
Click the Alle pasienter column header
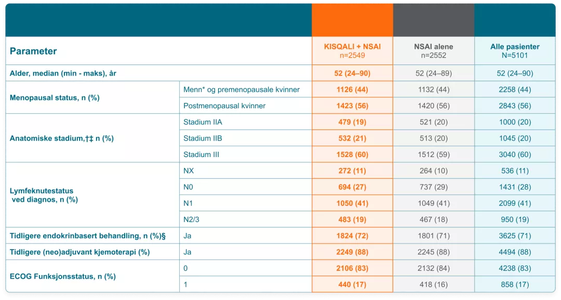514,50
